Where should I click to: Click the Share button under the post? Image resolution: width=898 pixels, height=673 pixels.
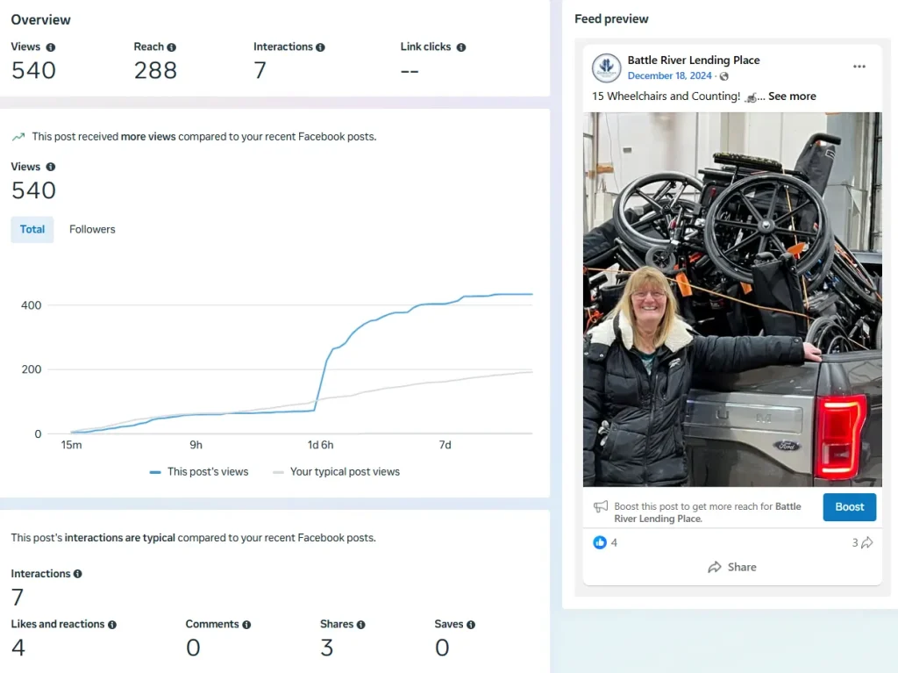732,567
